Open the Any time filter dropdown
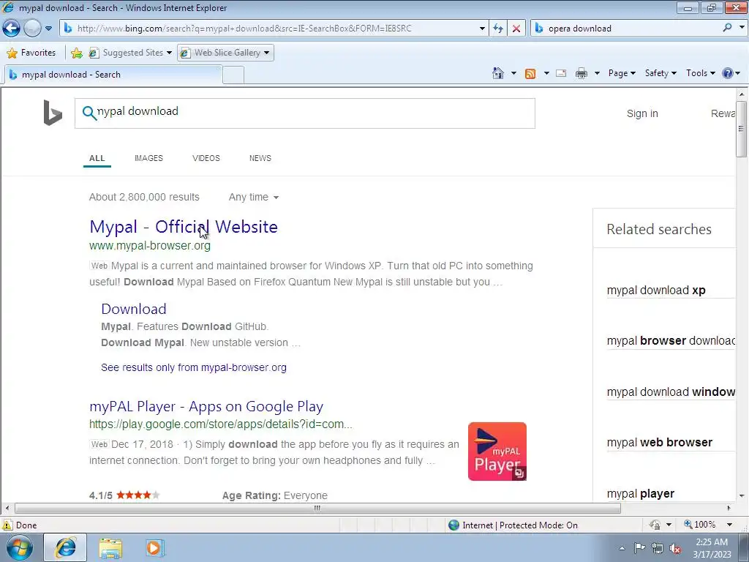The image size is (749, 562). click(254, 197)
